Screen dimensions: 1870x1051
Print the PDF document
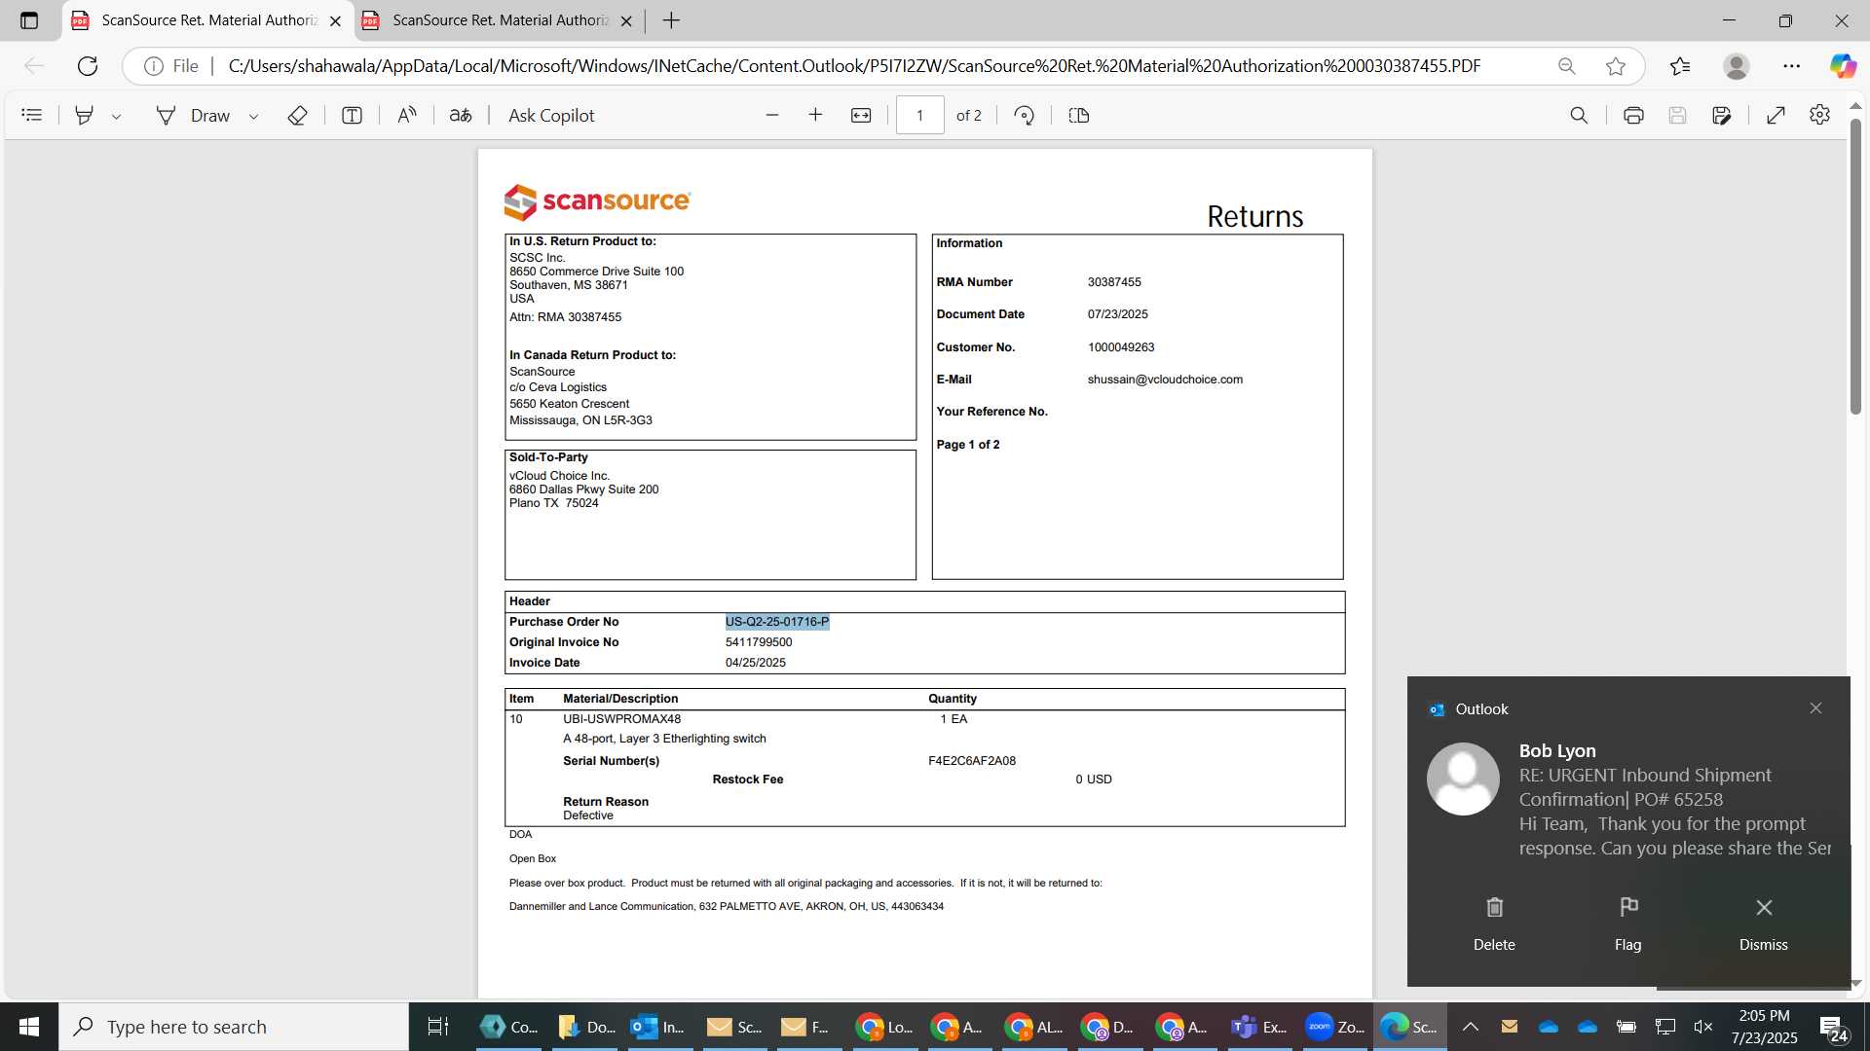click(x=1633, y=116)
